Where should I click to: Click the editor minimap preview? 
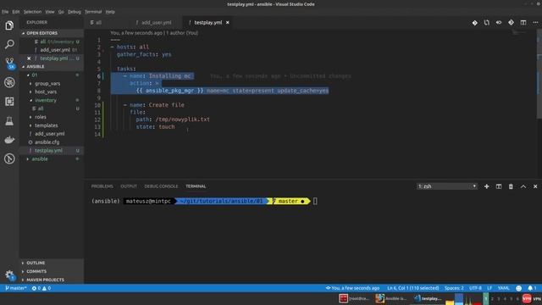pyautogui.click(x=518, y=33)
